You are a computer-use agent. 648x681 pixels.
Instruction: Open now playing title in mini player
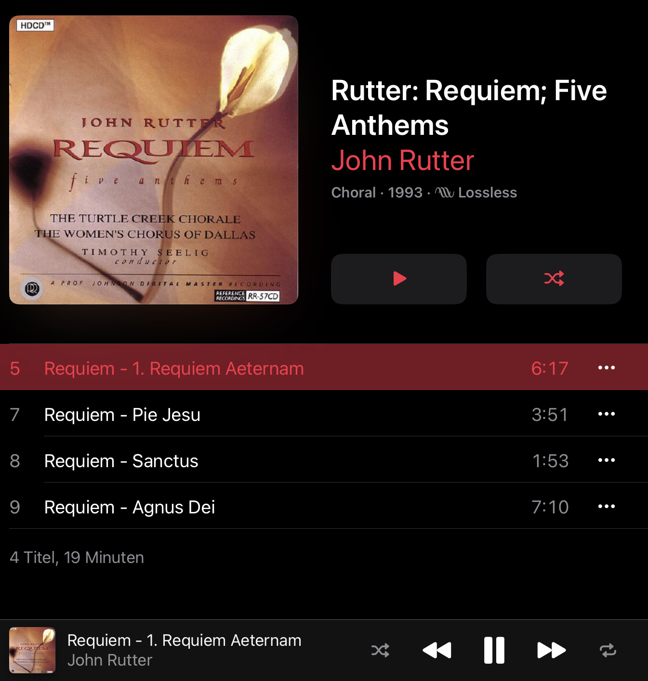tap(185, 641)
